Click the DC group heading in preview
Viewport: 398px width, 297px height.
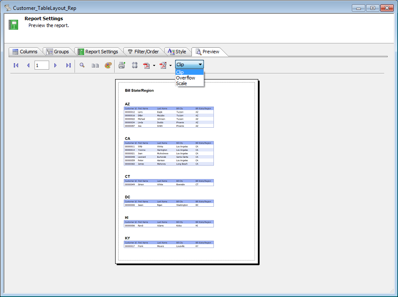pyautogui.click(x=128, y=197)
